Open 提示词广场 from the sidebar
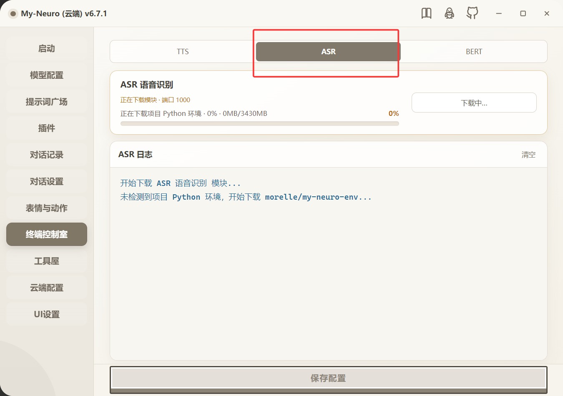Viewport: 563px width, 396px height. [47, 102]
